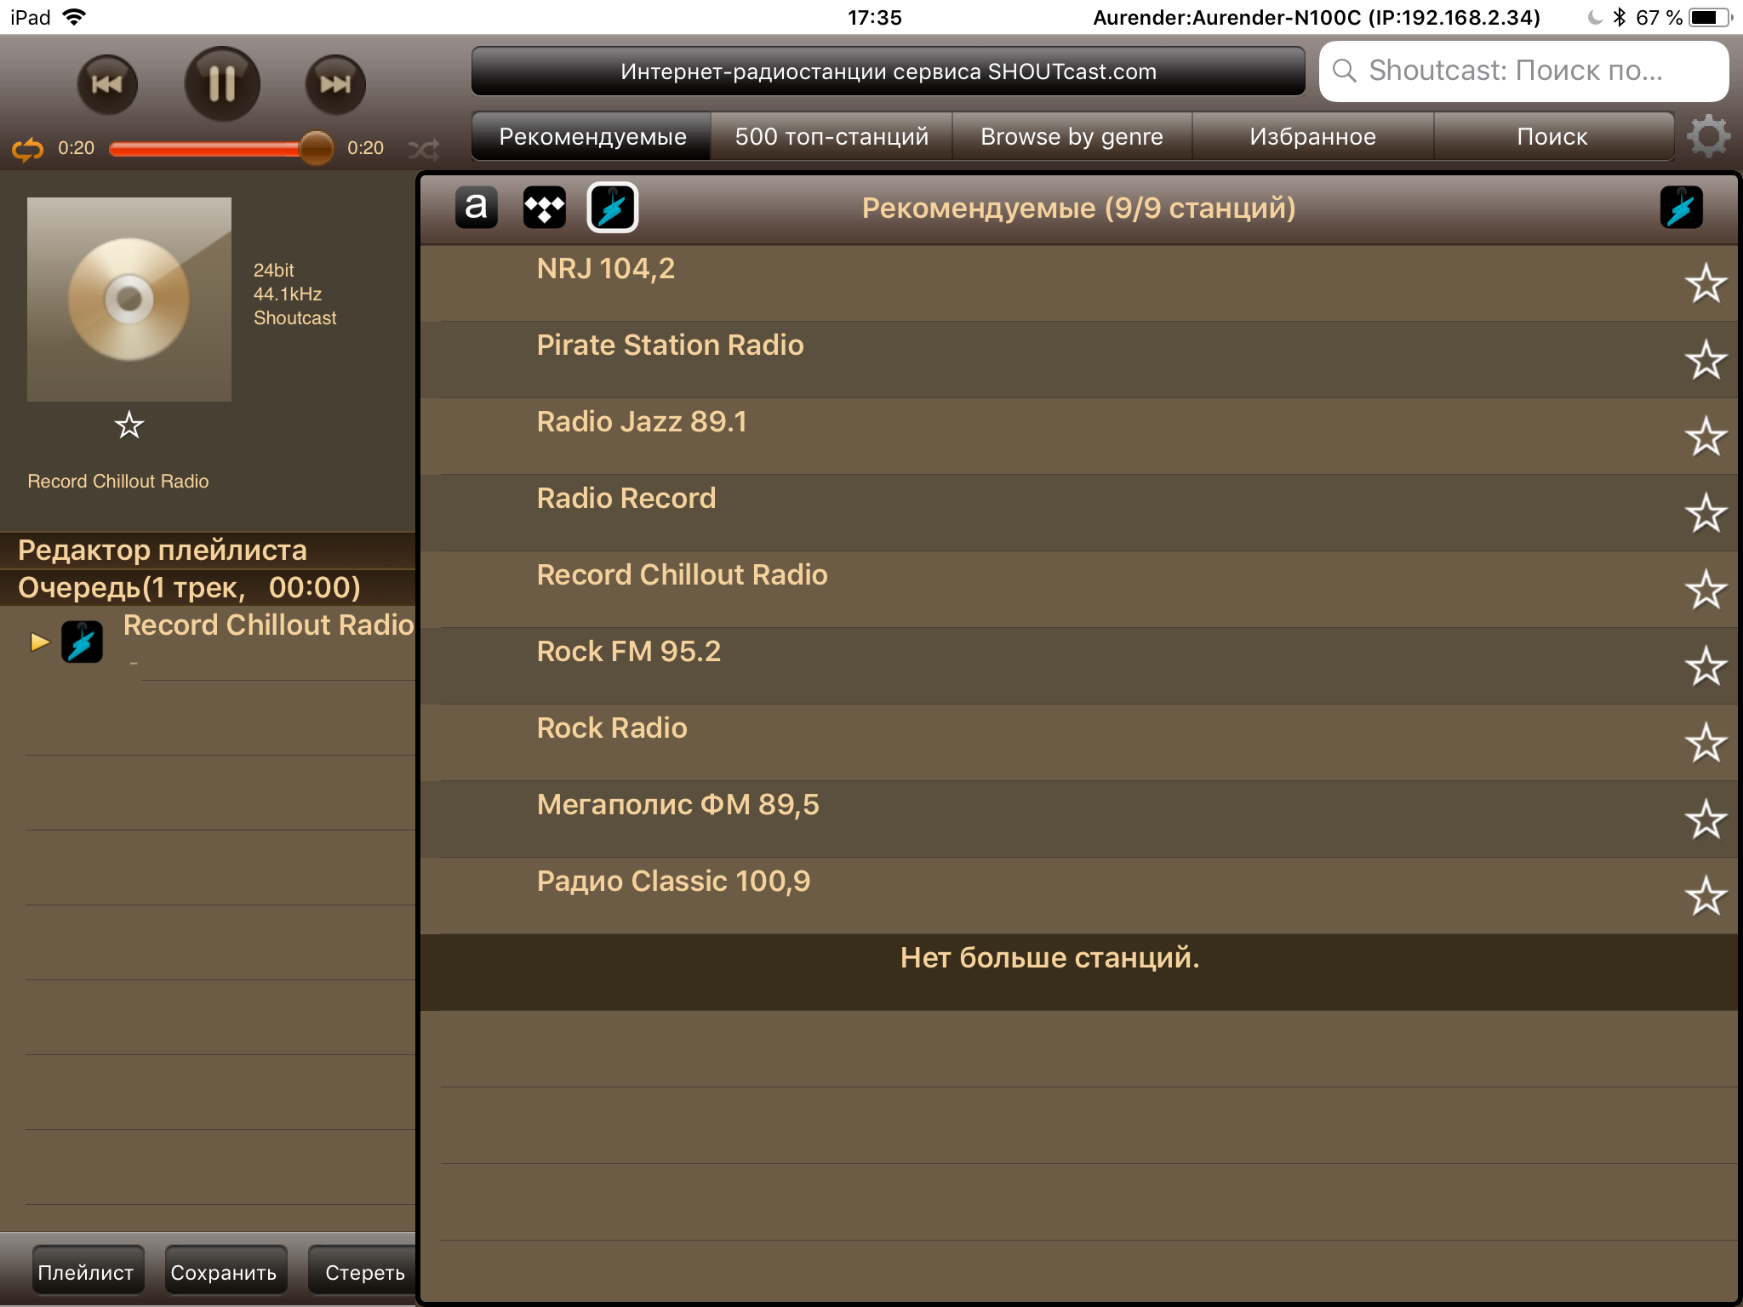
Task: Click the Shoutcast icon at right of header
Action: click(1681, 208)
